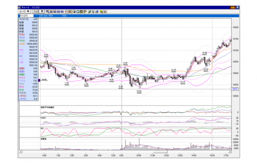Click the left scroll arrow under chart
257x163 pixels.
21,151
